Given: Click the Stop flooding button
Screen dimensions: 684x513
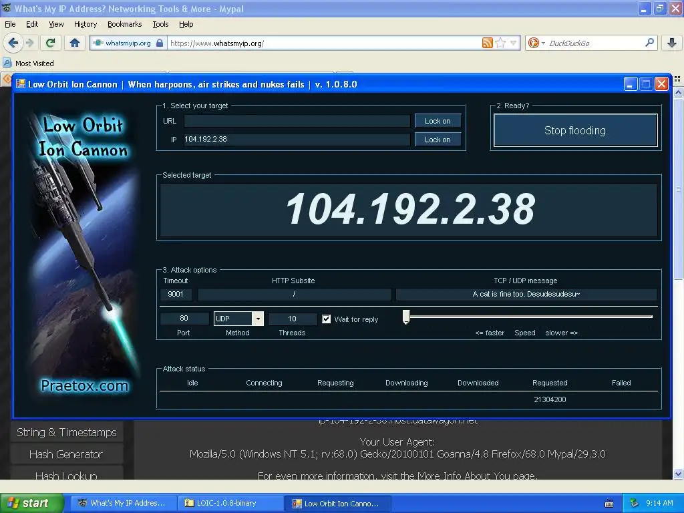Looking at the screenshot, I should click(575, 130).
